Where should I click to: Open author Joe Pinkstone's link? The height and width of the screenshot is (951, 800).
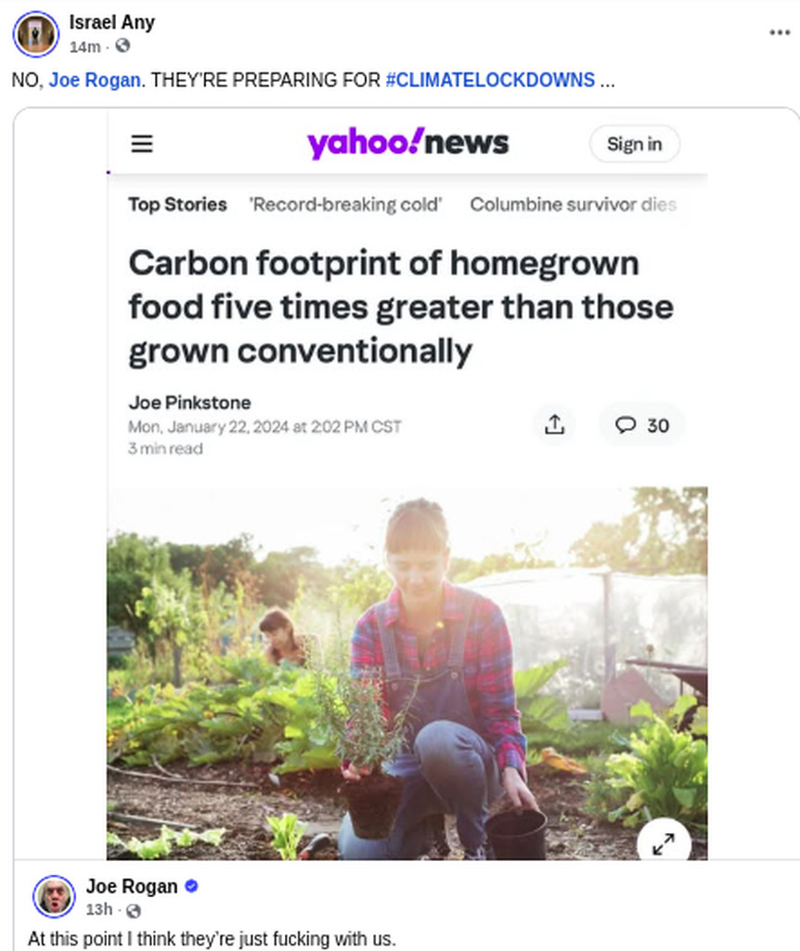click(x=189, y=403)
